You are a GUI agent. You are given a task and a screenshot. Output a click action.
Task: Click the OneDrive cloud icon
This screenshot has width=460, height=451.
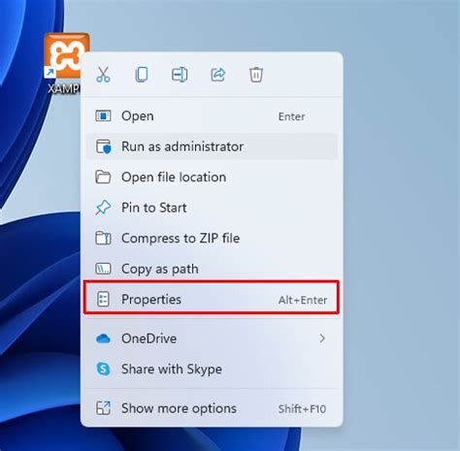coord(103,338)
